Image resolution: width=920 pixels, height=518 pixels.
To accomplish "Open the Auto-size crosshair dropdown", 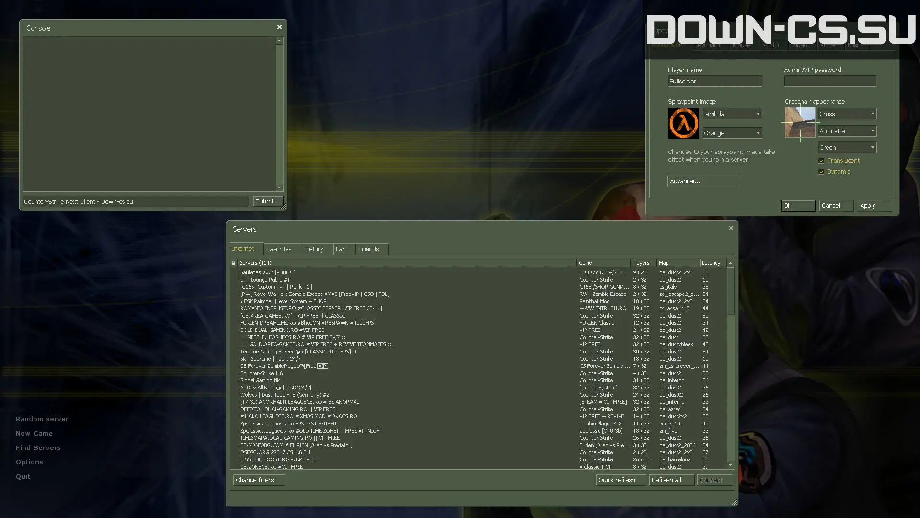I will 847,131.
